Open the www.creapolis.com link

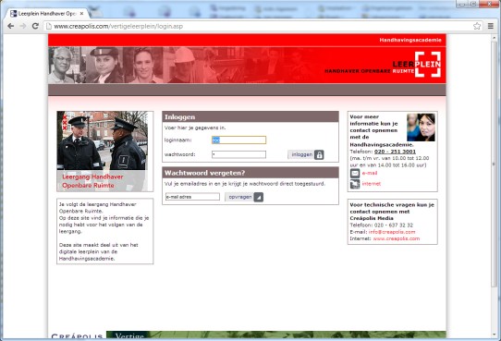397,238
